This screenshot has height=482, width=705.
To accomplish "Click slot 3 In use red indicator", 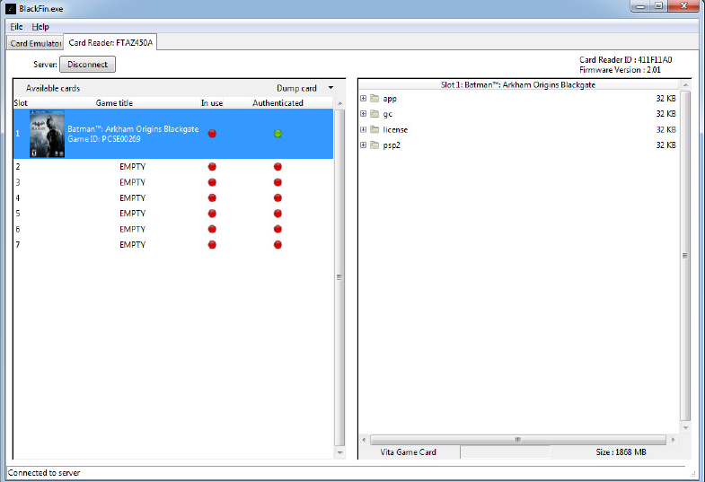I will coord(212,182).
